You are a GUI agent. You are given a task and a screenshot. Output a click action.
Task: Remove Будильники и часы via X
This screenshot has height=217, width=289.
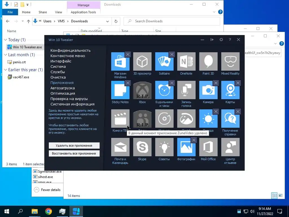172,83
